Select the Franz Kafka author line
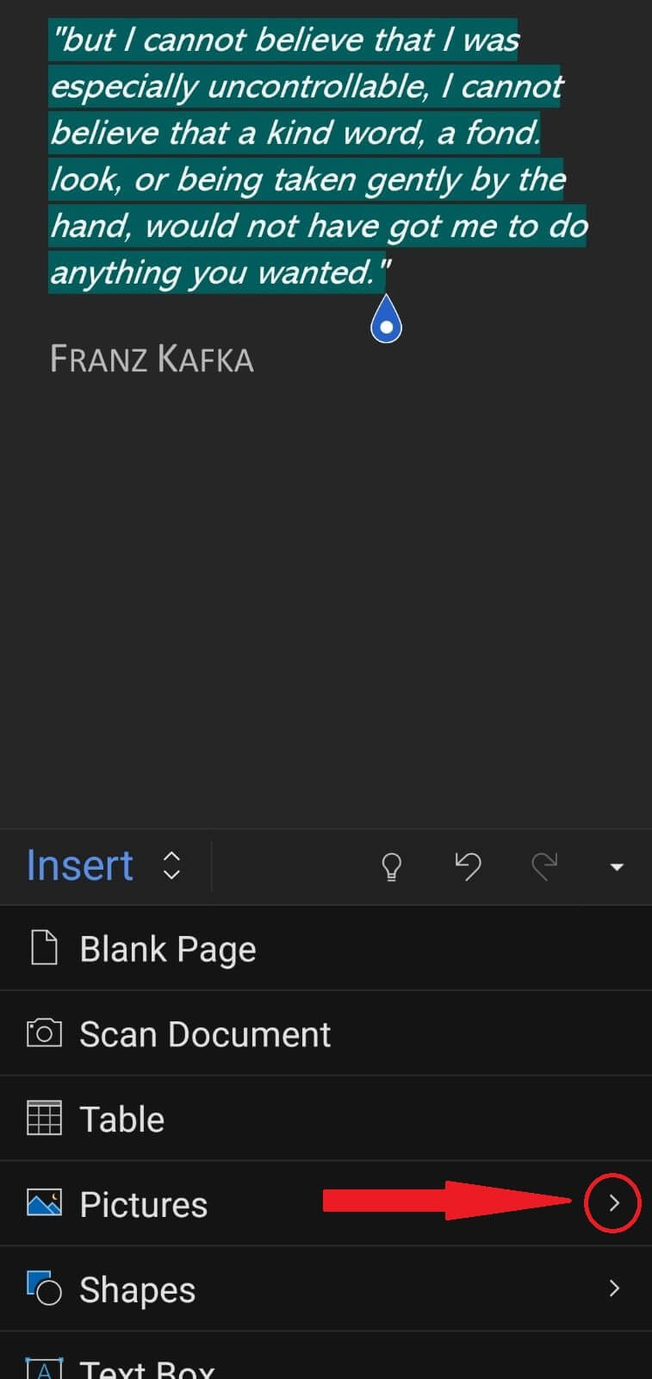The image size is (652, 1379). pyautogui.click(x=152, y=358)
